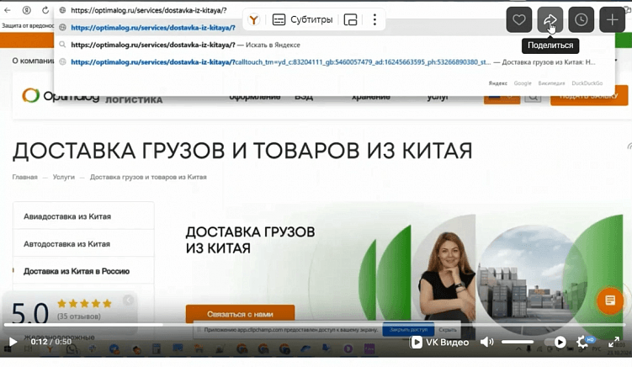Adjust the volume slider
The width and height of the screenshot is (632, 367).
[518, 342]
